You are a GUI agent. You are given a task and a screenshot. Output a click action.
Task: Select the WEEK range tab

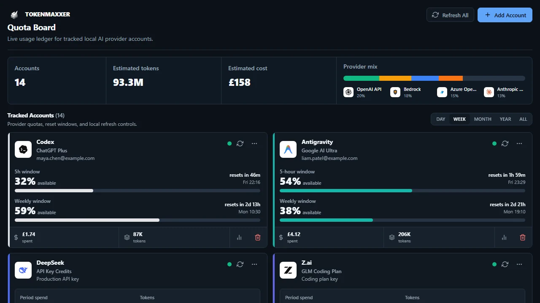click(459, 119)
